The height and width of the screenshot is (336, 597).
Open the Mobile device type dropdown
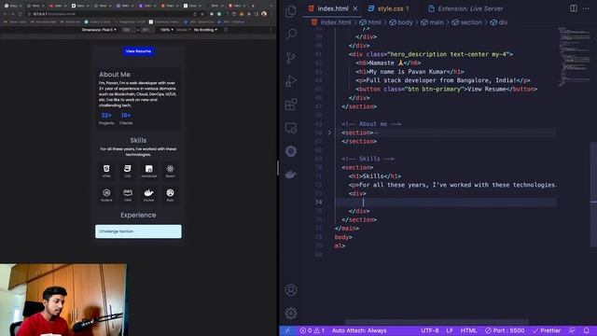coord(183,30)
